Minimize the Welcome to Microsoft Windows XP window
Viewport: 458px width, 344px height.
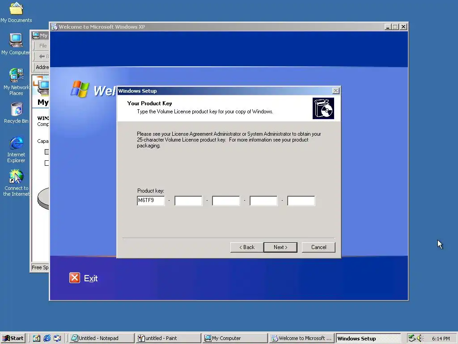(388, 27)
